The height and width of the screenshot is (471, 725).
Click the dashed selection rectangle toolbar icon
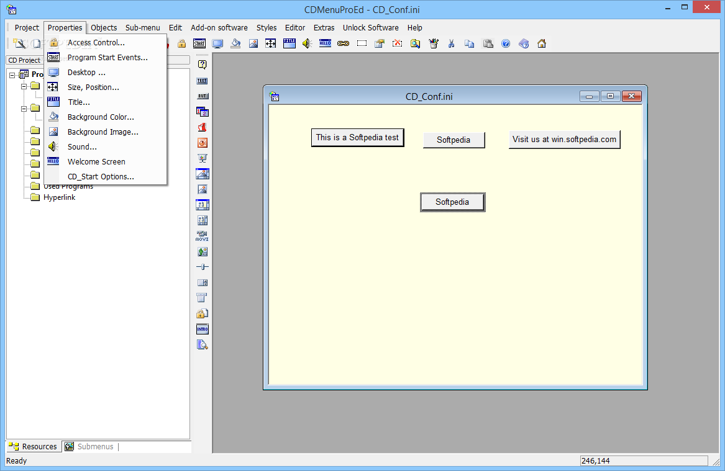click(x=362, y=43)
